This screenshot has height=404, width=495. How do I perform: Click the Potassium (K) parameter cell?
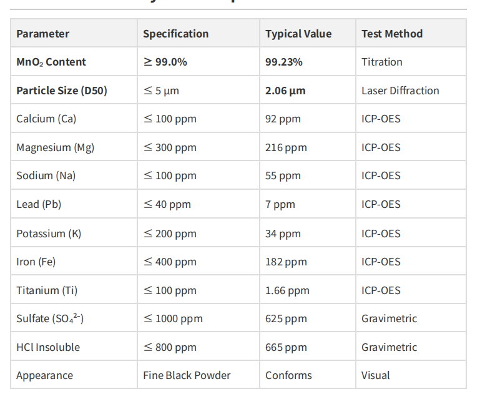point(49,234)
